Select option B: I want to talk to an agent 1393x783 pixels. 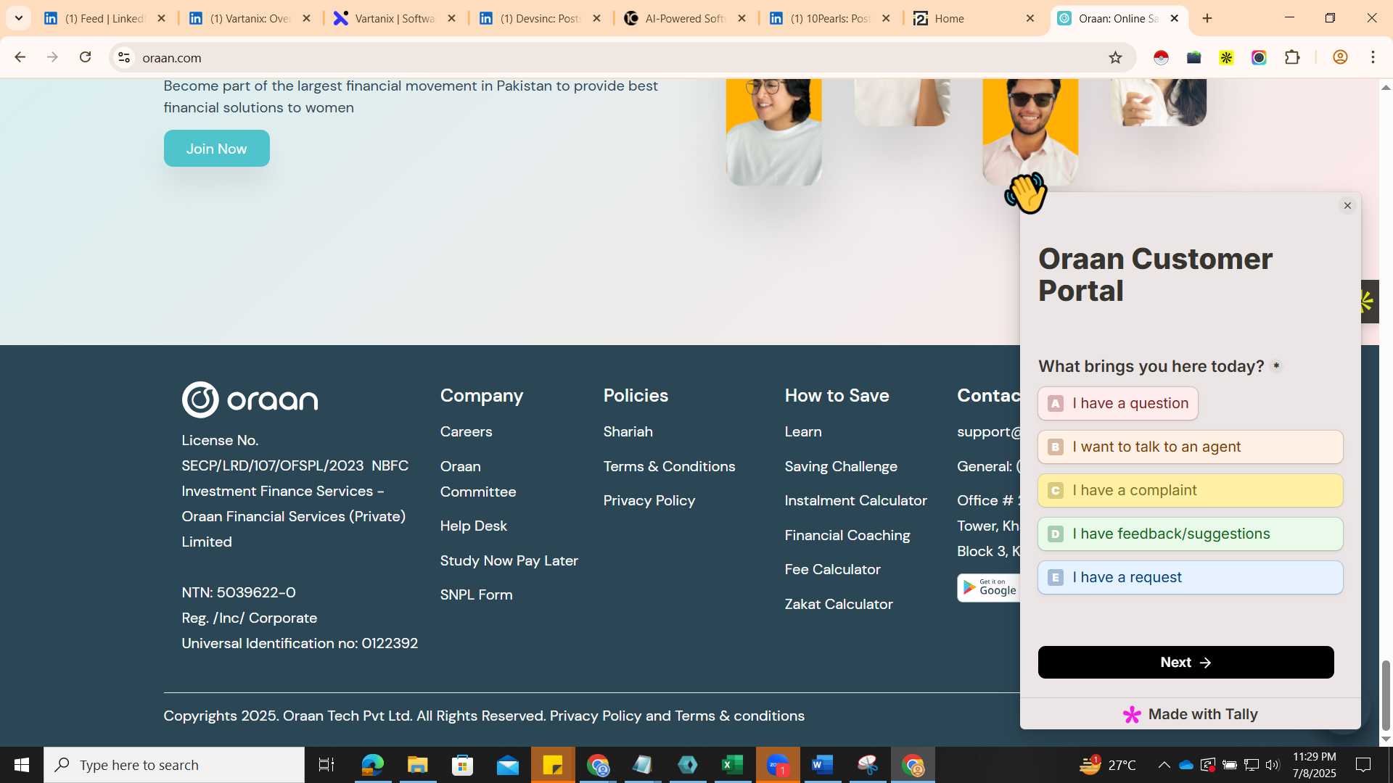(1191, 447)
